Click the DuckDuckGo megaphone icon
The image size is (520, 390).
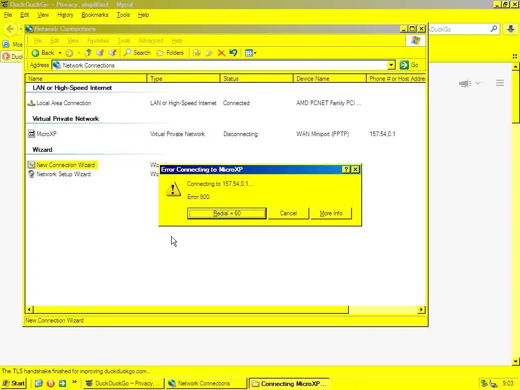[465, 83]
